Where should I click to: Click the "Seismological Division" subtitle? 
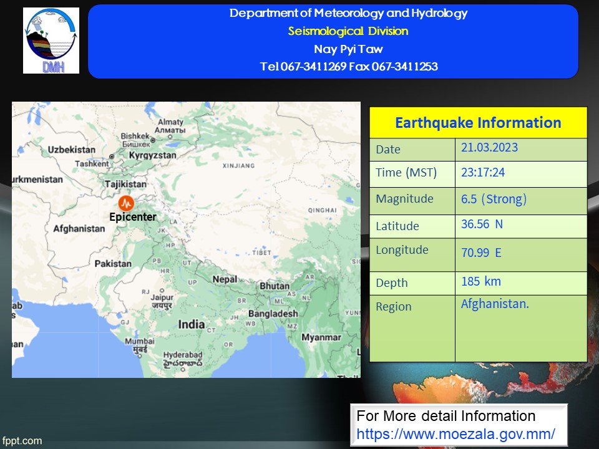pyautogui.click(x=348, y=31)
